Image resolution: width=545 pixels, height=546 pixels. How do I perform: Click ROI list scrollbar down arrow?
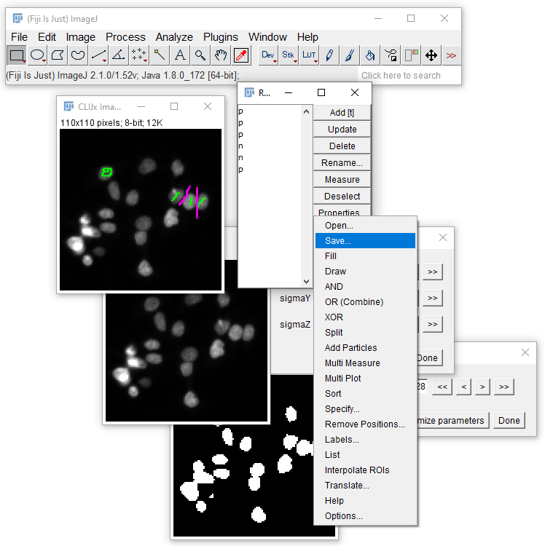click(306, 281)
